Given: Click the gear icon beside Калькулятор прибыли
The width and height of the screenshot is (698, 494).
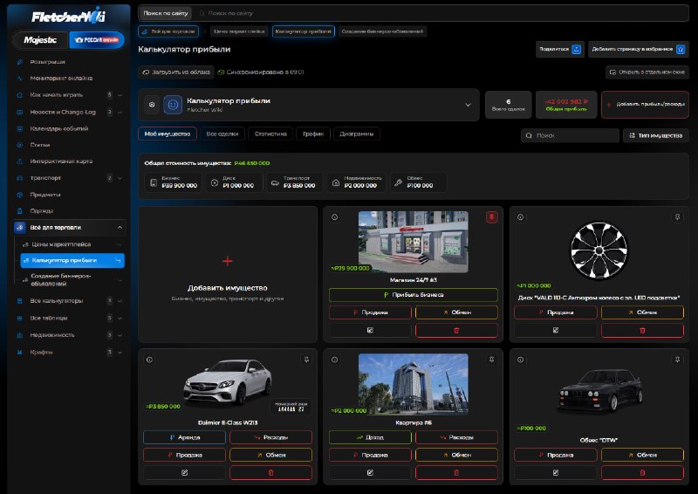Looking at the screenshot, I should [x=152, y=105].
